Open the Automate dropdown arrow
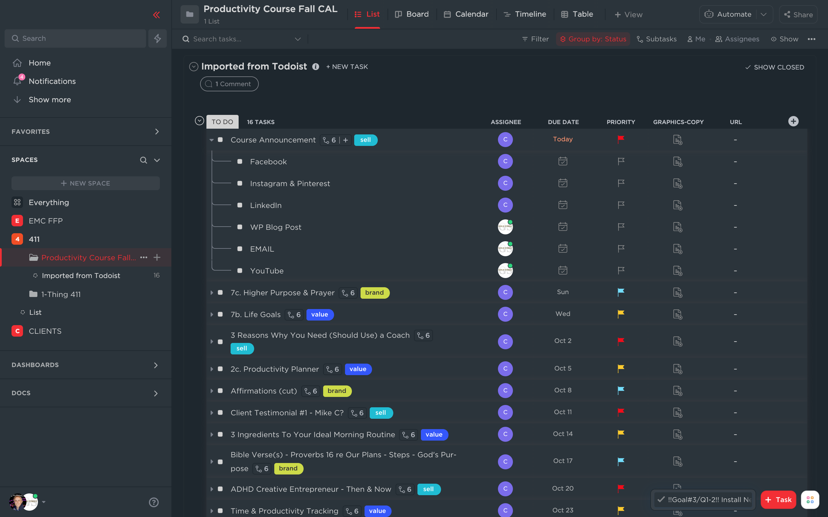Screen dimensions: 828x517 764,14
